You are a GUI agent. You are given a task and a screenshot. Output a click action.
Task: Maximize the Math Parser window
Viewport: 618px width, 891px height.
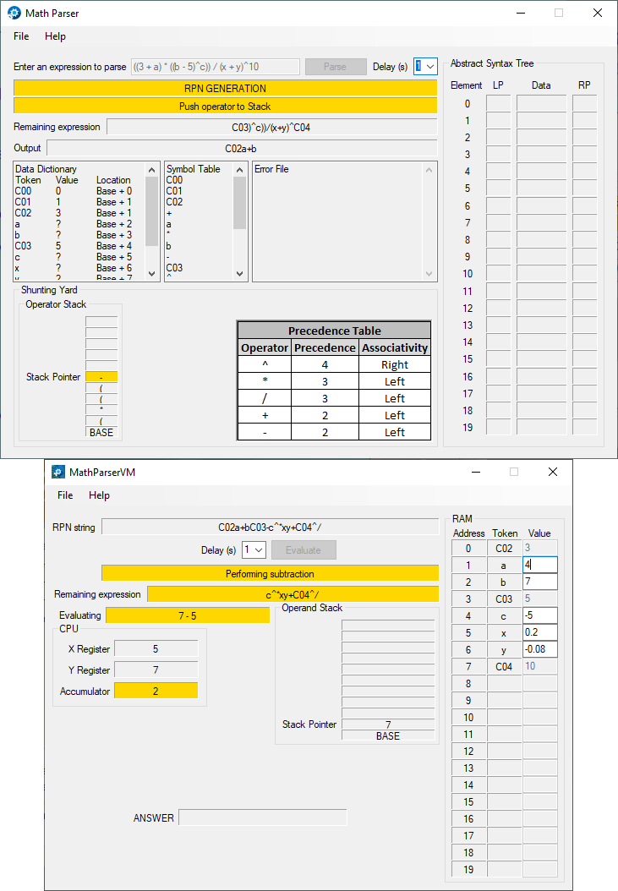click(559, 13)
